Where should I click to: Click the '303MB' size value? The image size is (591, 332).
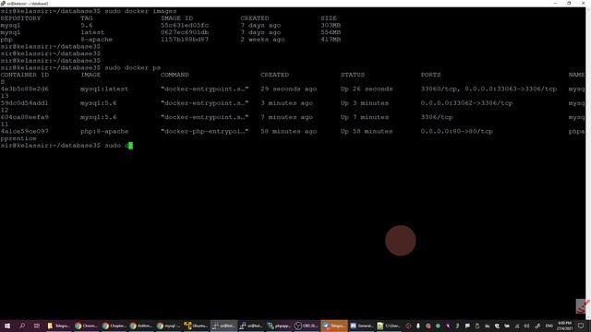point(331,25)
